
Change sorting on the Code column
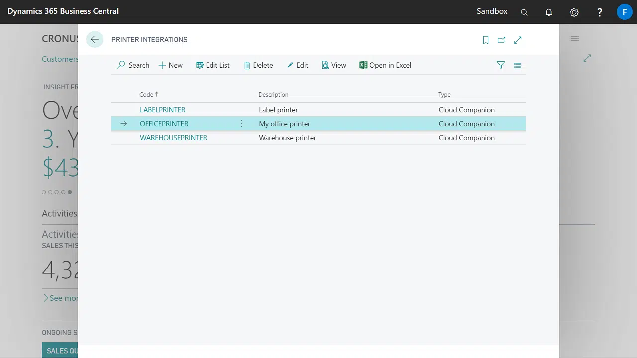click(x=148, y=94)
